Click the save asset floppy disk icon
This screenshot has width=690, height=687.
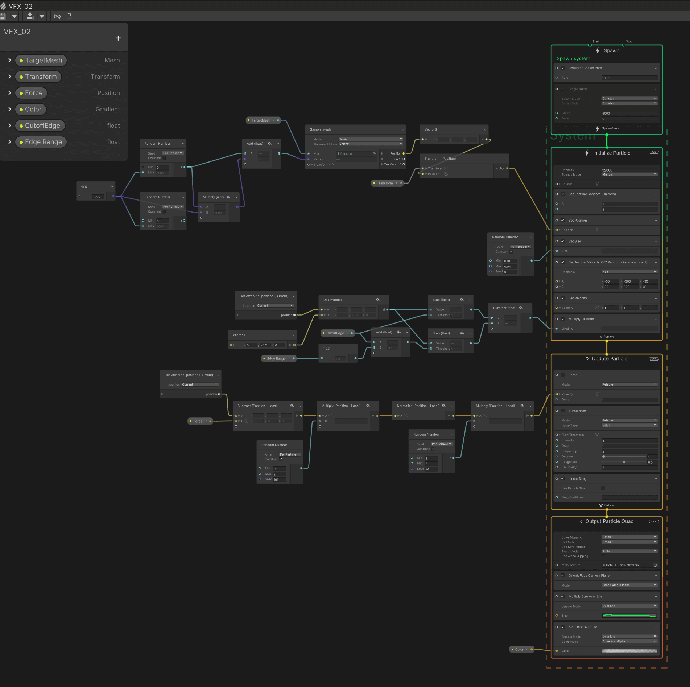[3, 16]
